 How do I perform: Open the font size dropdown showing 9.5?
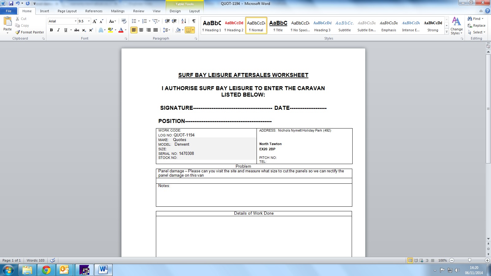(x=89, y=21)
